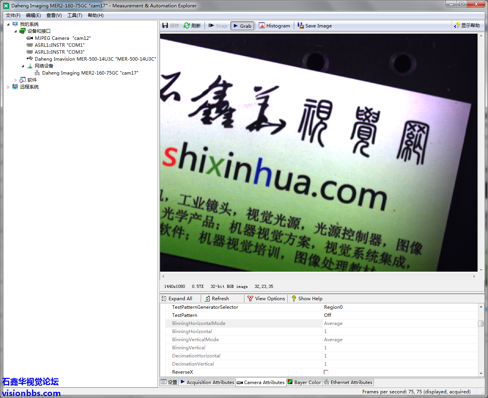Open the Histogram view icon
This screenshot has height=398, width=488.
262,26
